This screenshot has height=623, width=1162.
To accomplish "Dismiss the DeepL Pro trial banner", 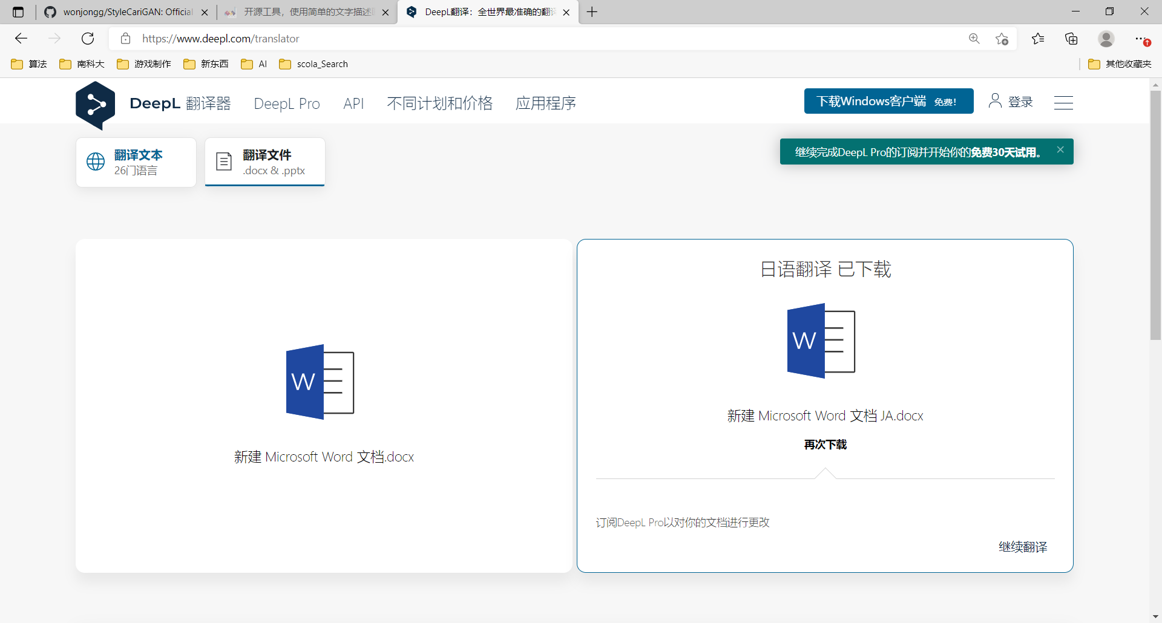I will (1060, 150).
